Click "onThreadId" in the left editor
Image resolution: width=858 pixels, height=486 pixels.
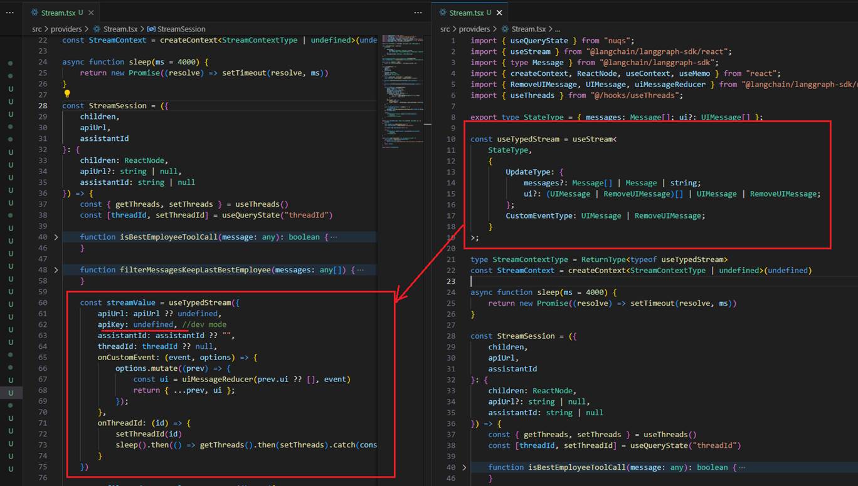120,423
